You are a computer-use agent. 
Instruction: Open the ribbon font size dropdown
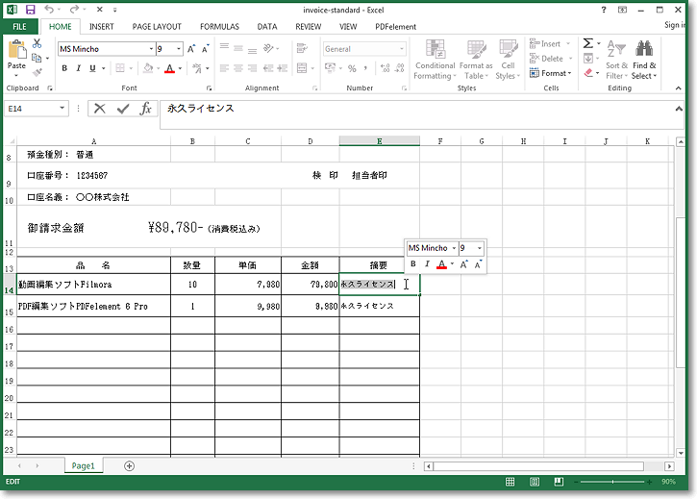[179, 48]
